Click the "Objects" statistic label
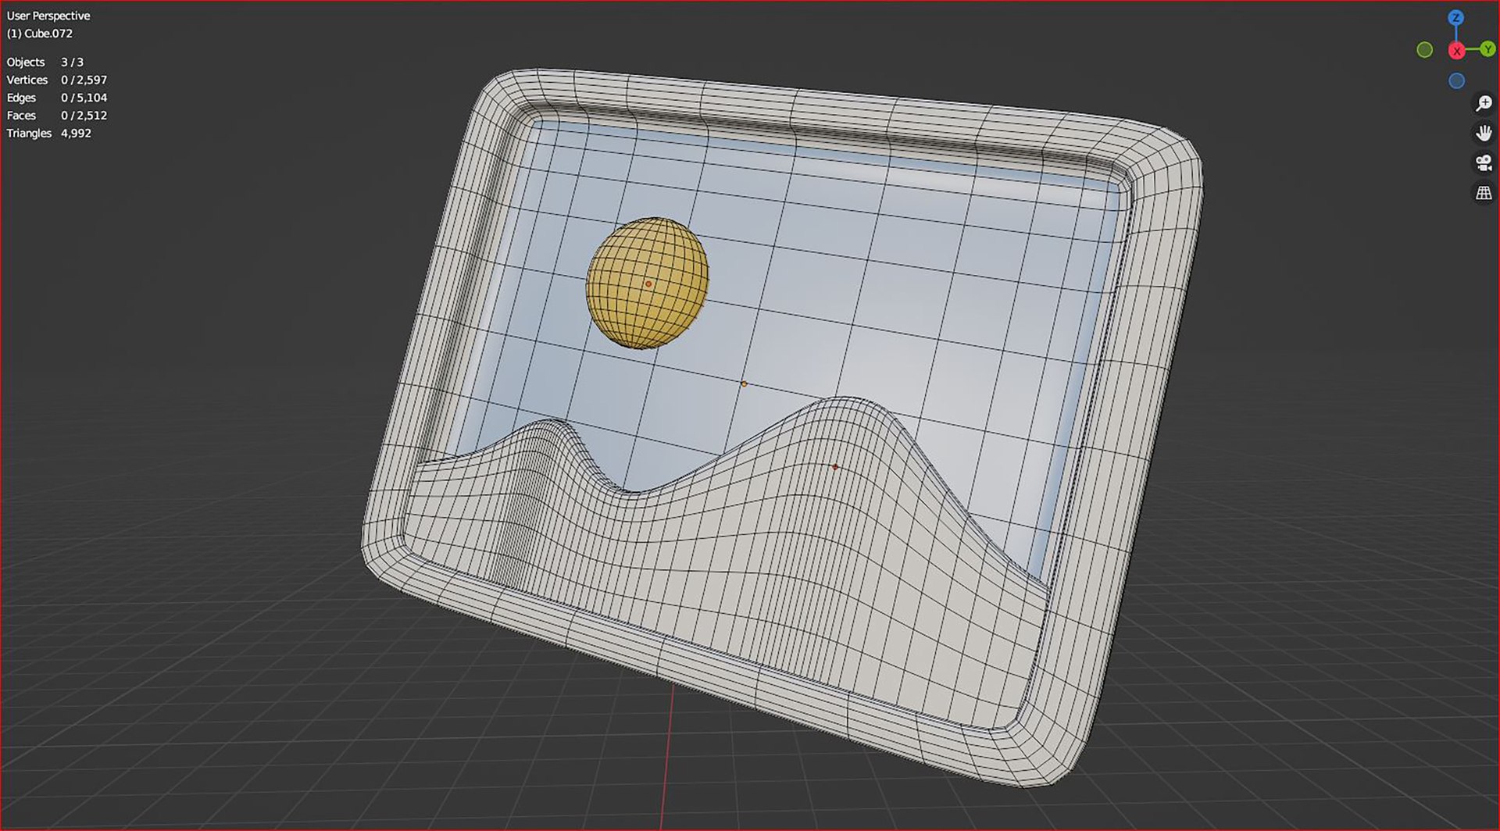The width and height of the screenshot is (1500, 831). click(x=26, y=62)
